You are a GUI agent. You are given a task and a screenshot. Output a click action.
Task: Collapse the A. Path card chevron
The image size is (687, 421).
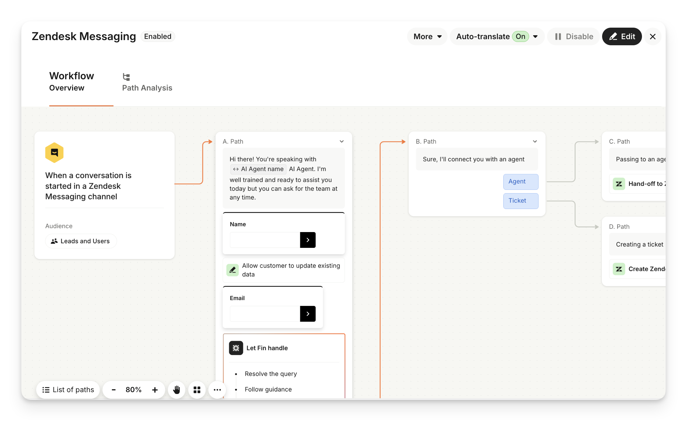tap(342, 142)
